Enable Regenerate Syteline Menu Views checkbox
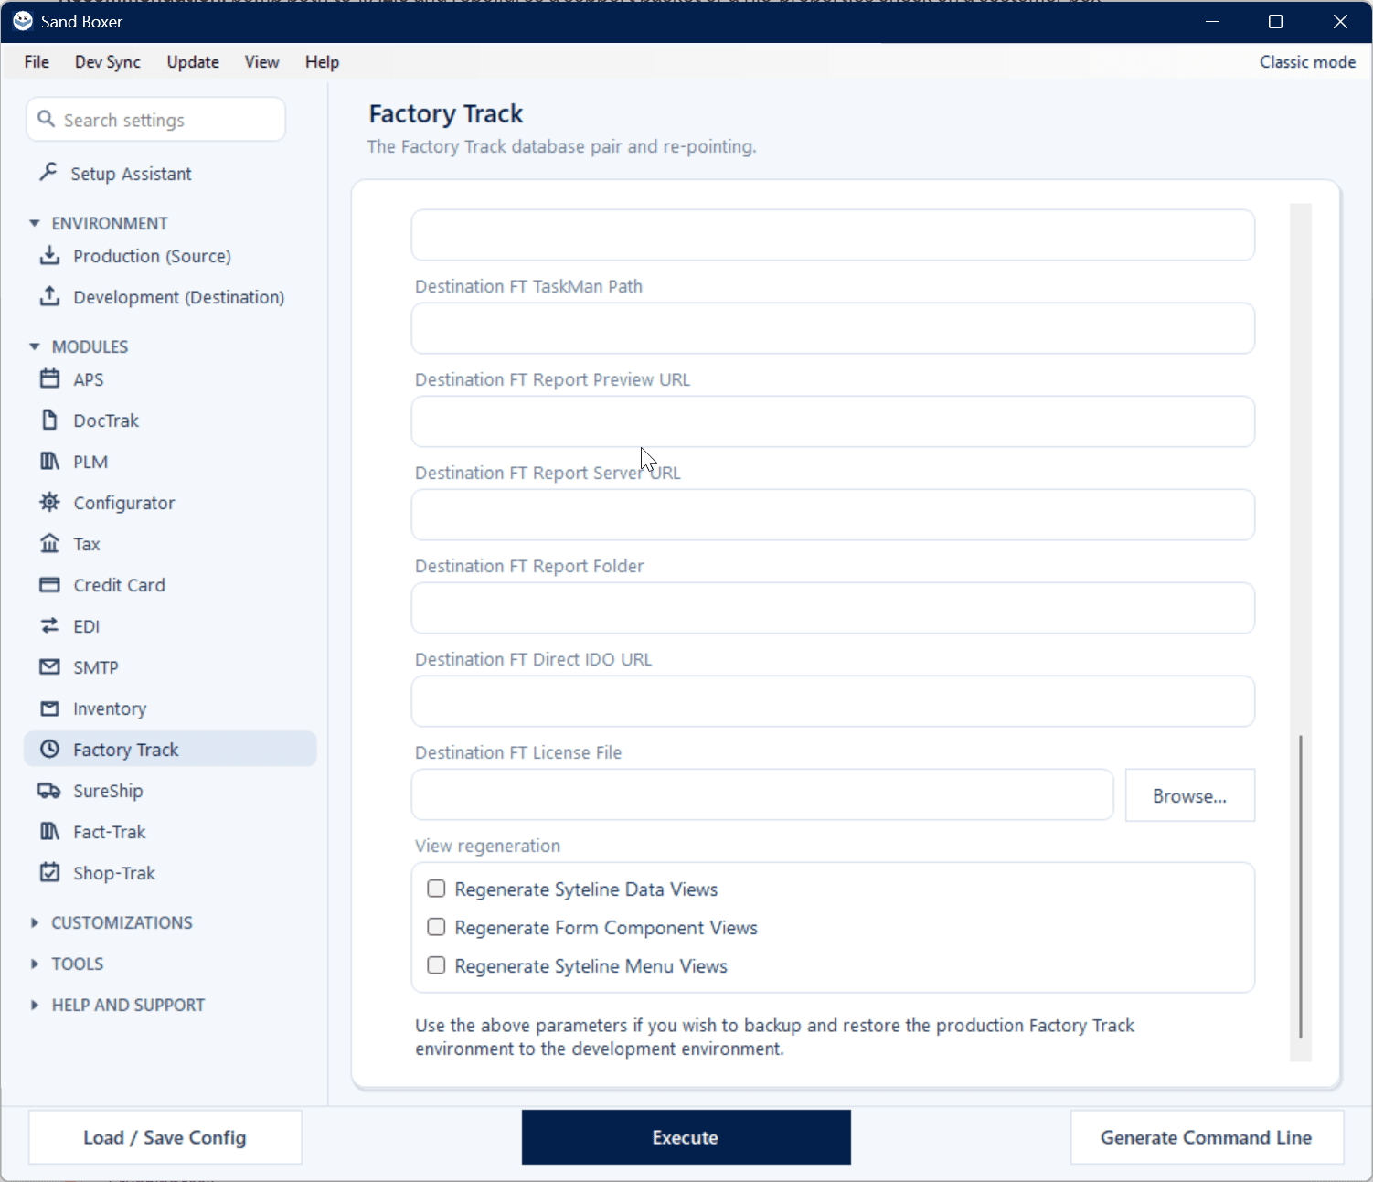Viewport: 1373px width, 1182px height. pos(437,965)
